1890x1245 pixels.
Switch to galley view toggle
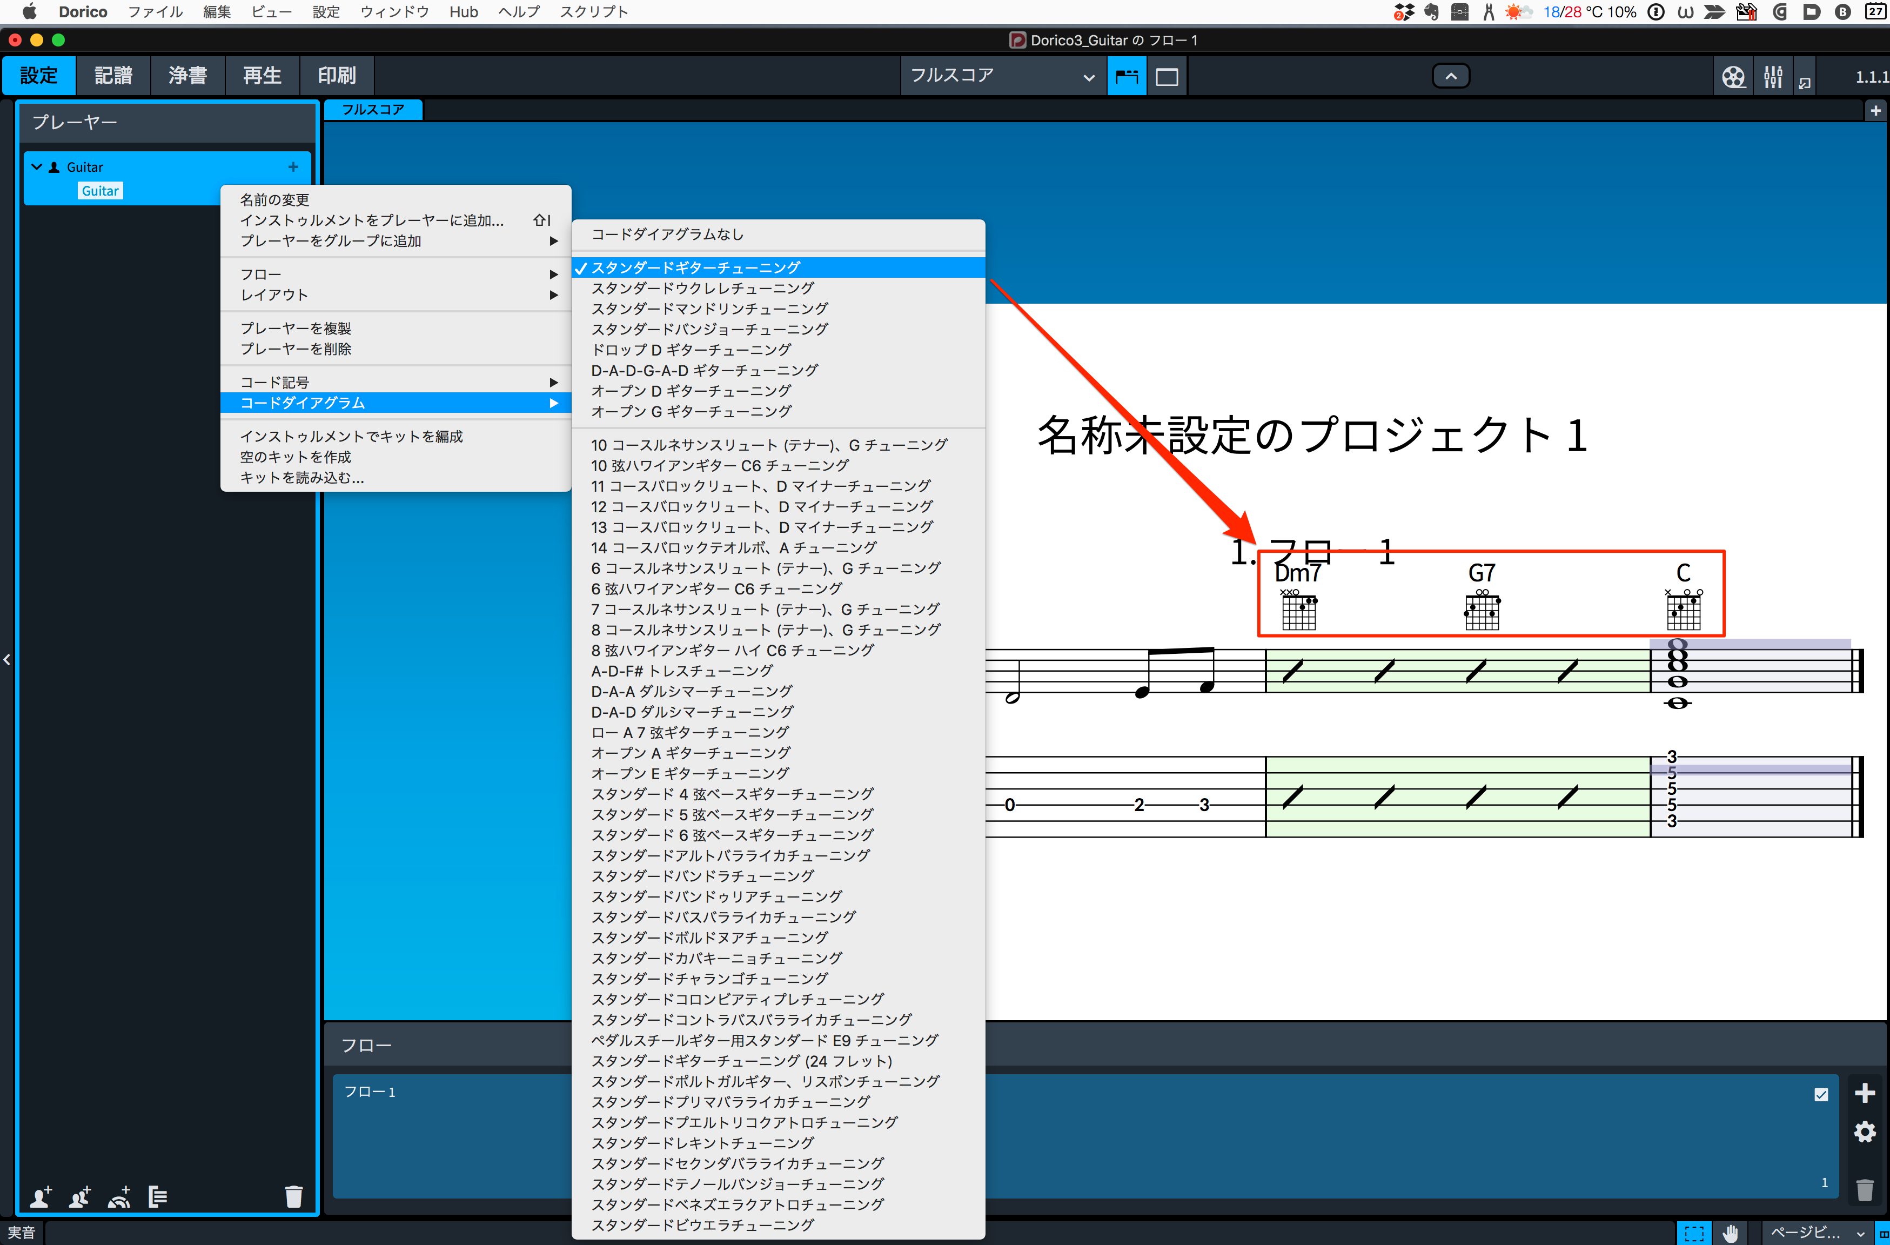point(1126,77)
